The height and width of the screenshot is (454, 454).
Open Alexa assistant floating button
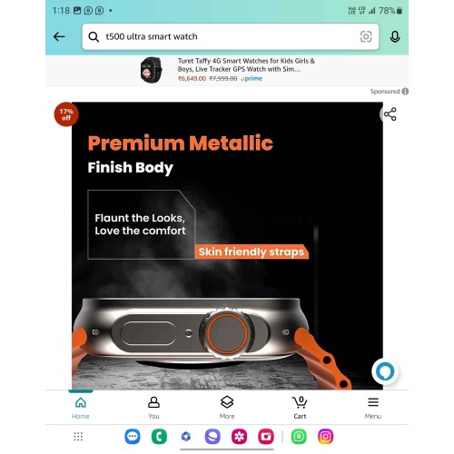tap(385, 371)
